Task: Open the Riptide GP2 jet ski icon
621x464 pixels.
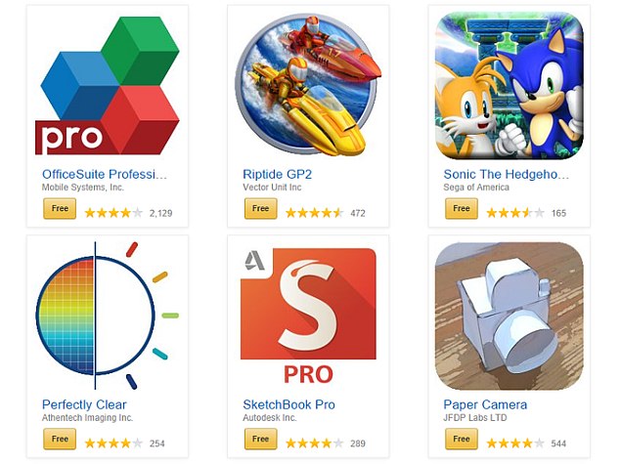Action: (x=308, y=84)
